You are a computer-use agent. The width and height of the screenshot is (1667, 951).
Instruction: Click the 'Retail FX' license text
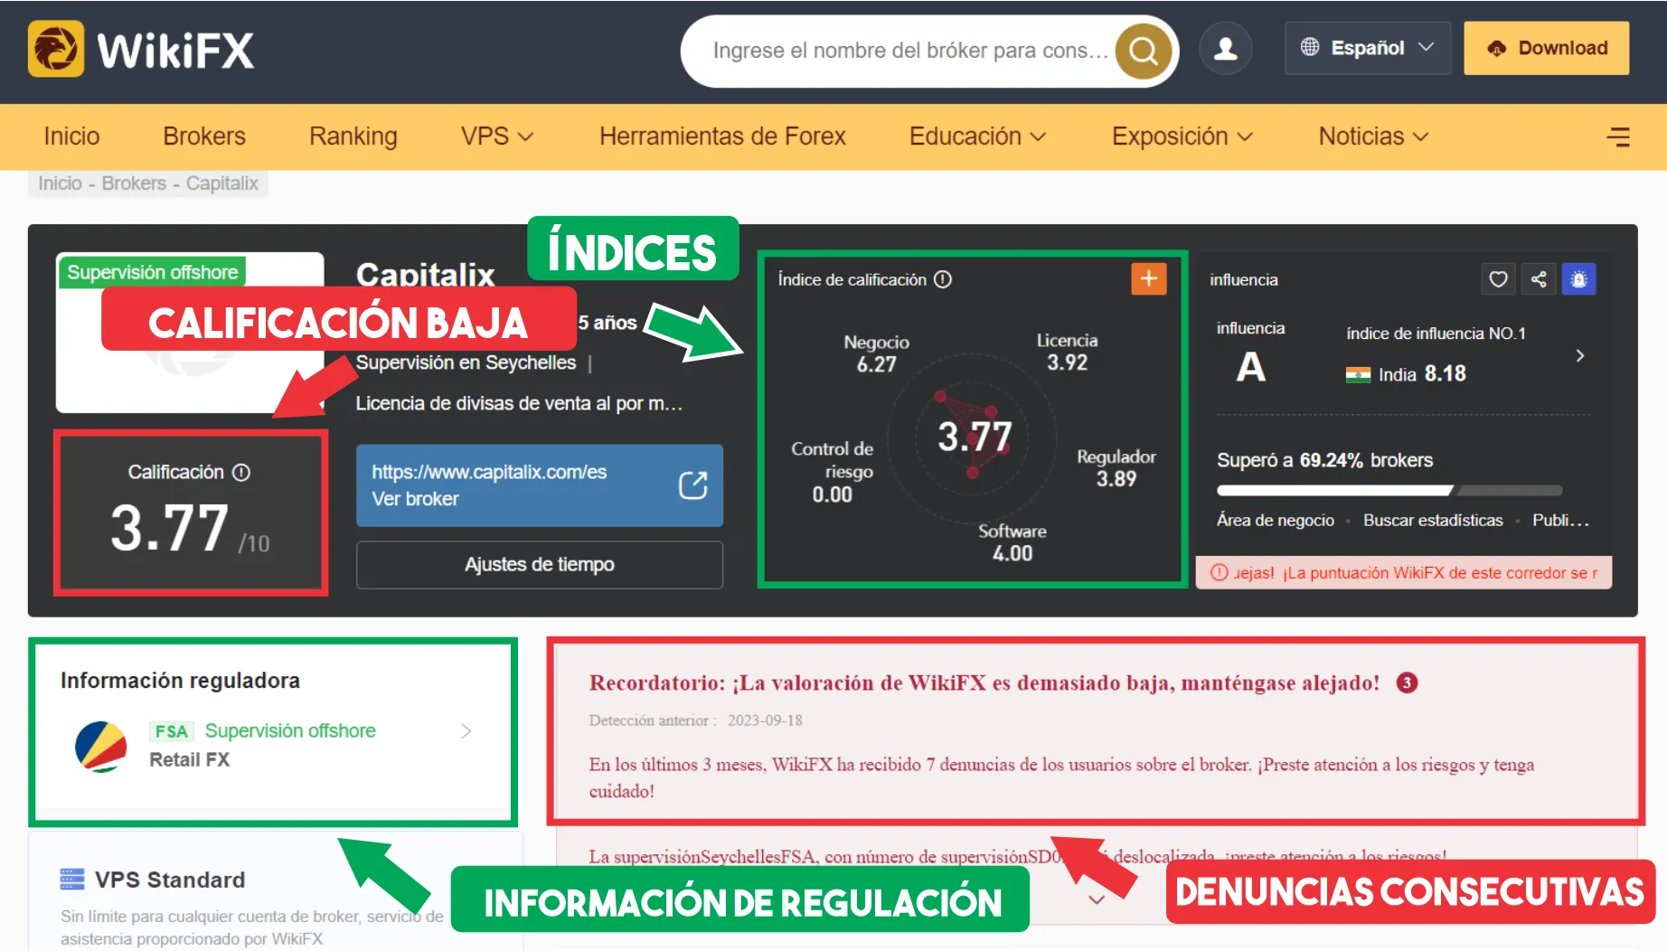pyautogui.click(x=189, y=759)
